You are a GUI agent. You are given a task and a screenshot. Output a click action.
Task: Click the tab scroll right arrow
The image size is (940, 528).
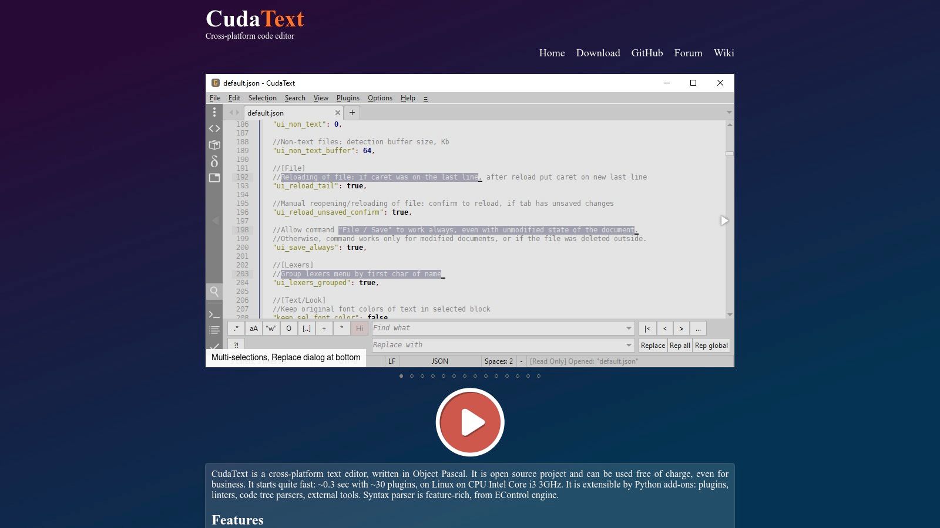(x=237, y=113)
